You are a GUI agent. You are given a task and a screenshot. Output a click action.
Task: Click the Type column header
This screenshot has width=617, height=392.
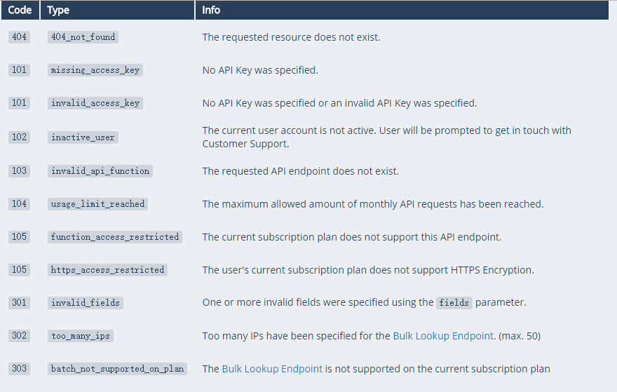[x=117, y=10]
